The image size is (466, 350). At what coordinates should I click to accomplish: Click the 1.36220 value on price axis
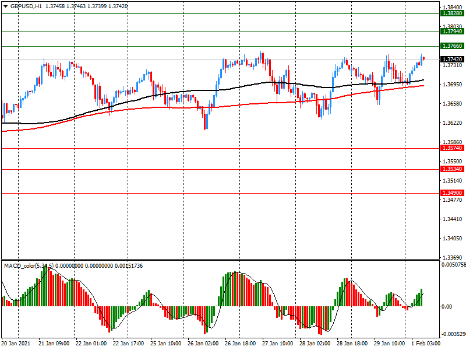(x=452, y=123)
